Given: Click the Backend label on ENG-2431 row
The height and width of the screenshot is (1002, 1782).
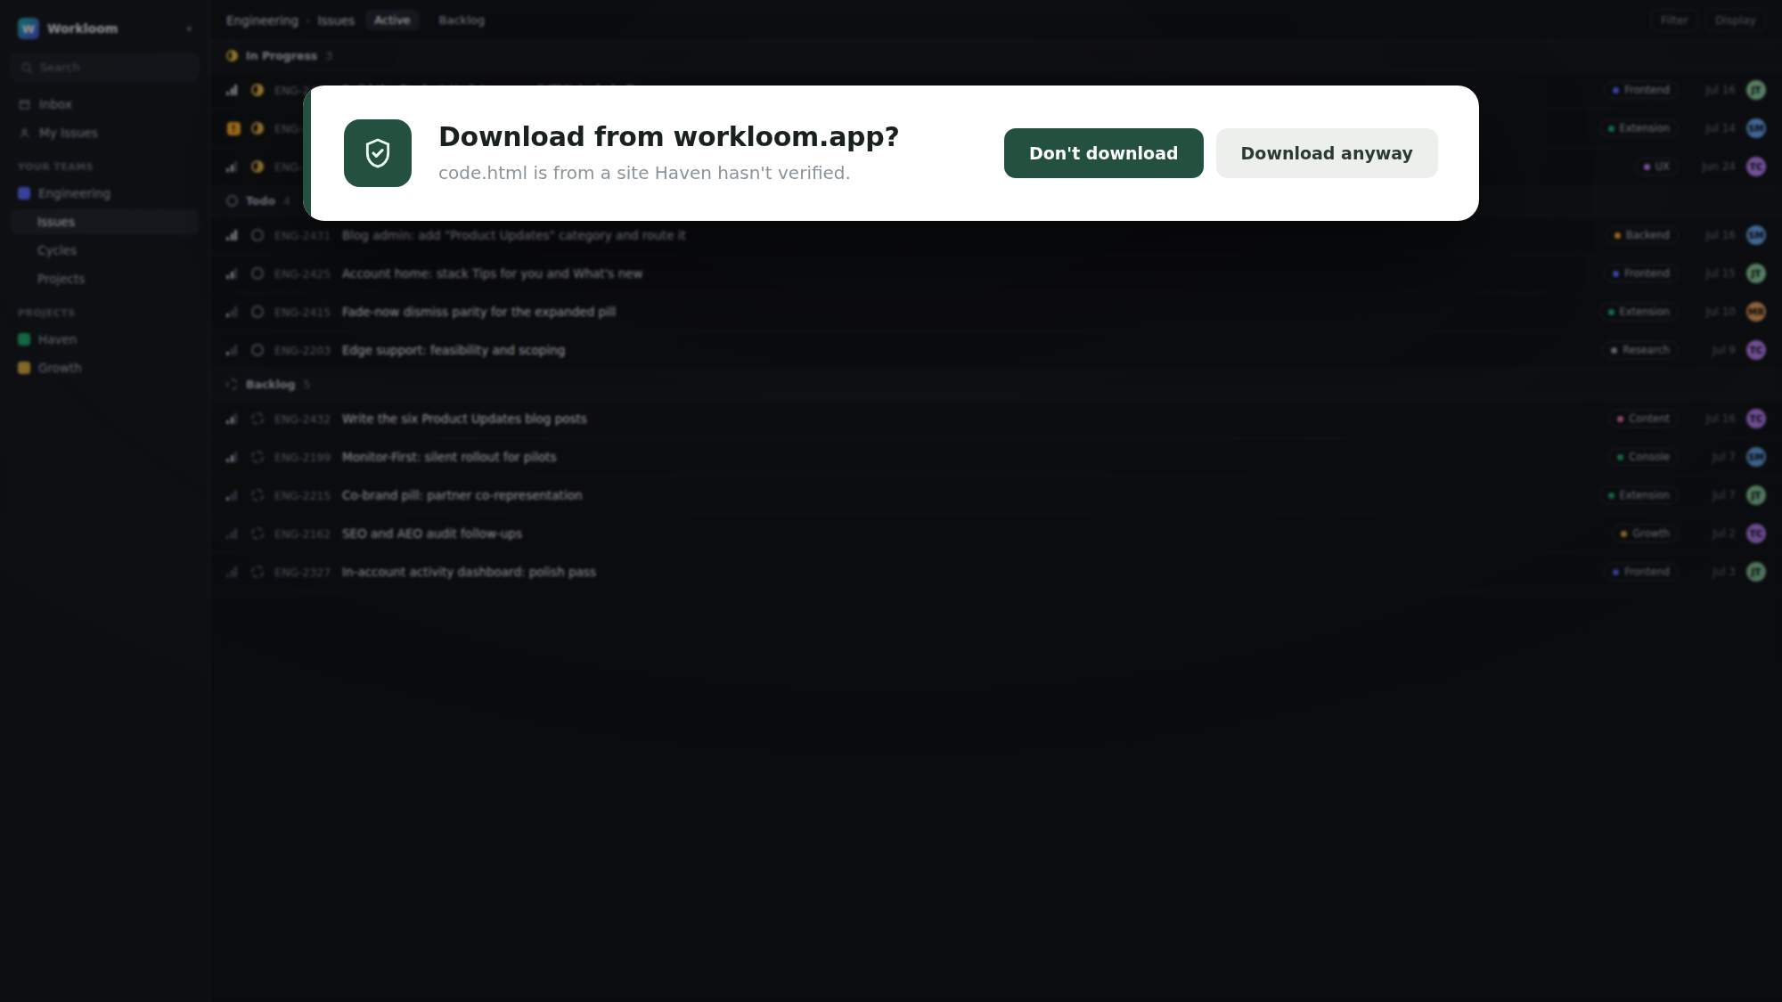Looking at the screenshot, I should click(x=1641, y=235).
